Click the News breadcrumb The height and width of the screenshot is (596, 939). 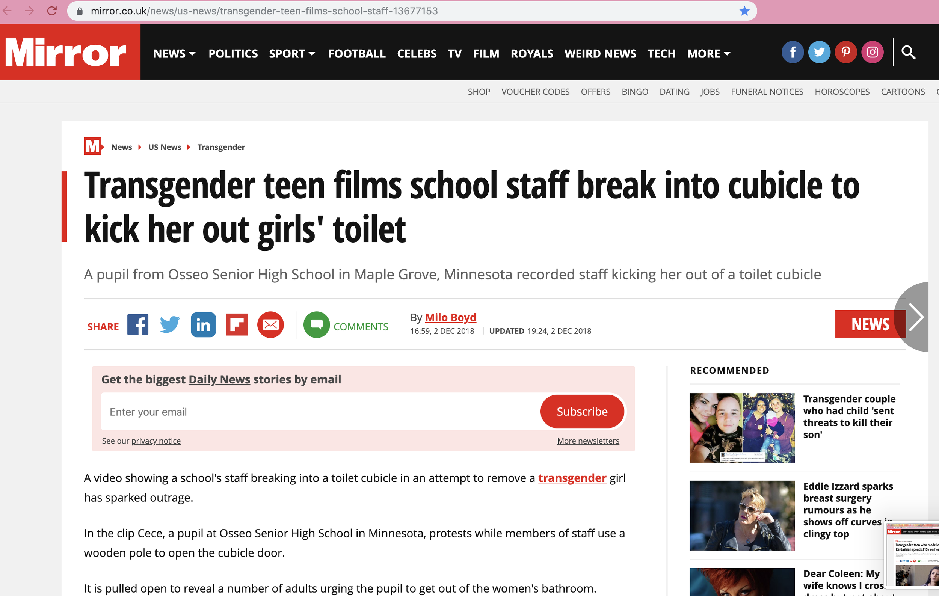[121, 147]
